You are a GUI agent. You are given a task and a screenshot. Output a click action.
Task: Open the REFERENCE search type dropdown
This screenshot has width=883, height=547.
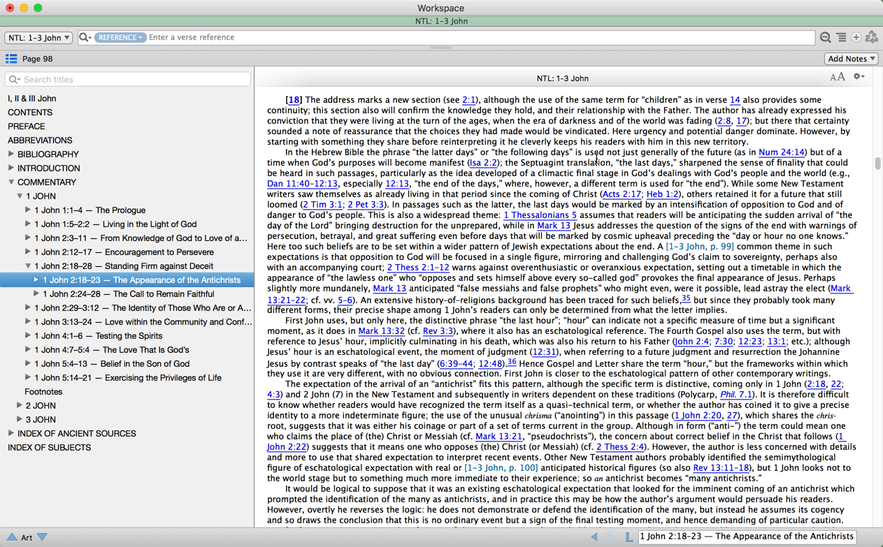[120, 38]
